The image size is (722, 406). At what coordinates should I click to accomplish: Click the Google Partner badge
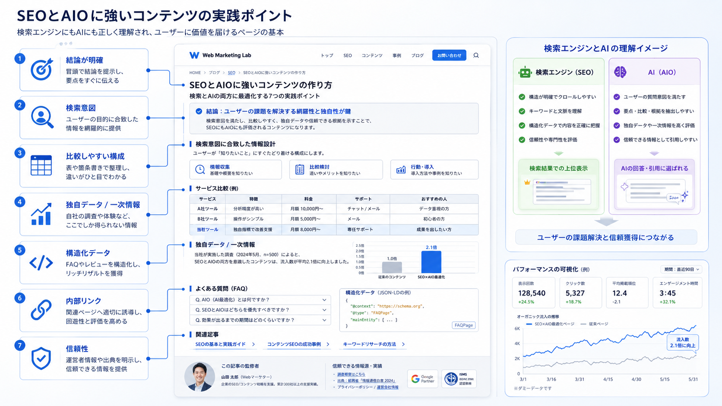(422, 379)
